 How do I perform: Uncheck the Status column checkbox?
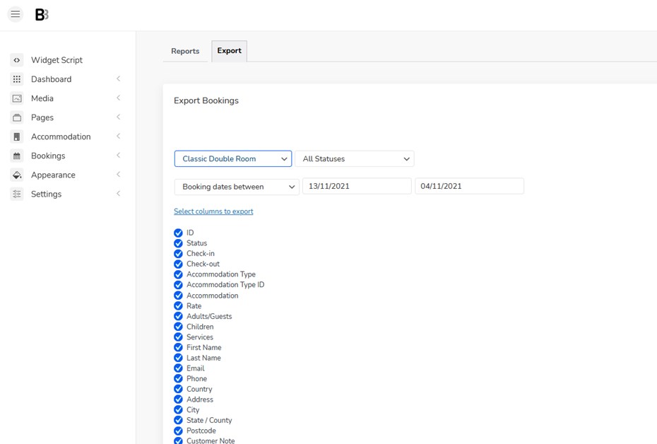click(178, 243)
